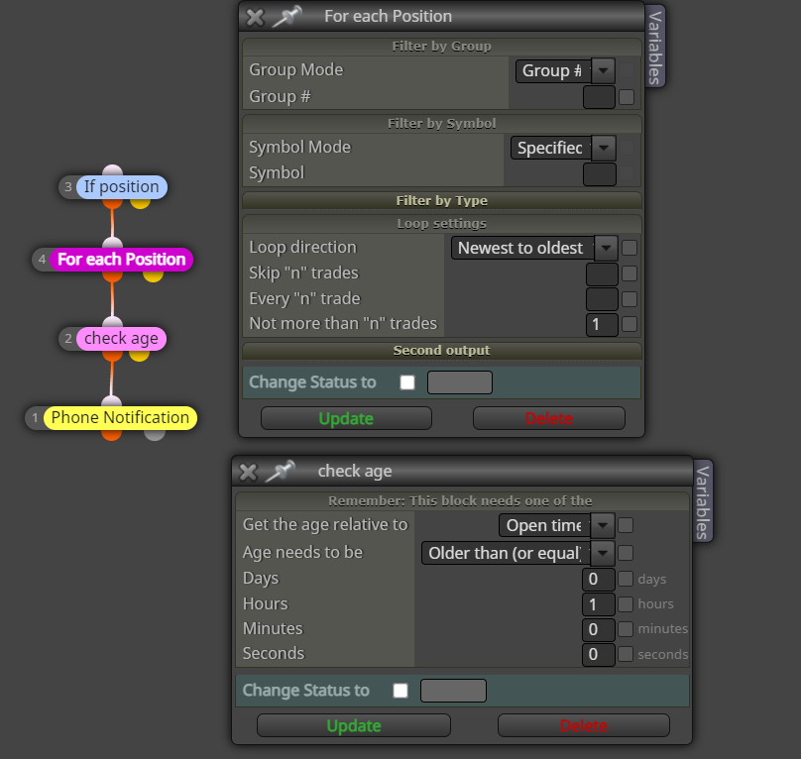801x759 pixels.
Task: Click input connector atop check age block
Action: (x=112, y=322)
